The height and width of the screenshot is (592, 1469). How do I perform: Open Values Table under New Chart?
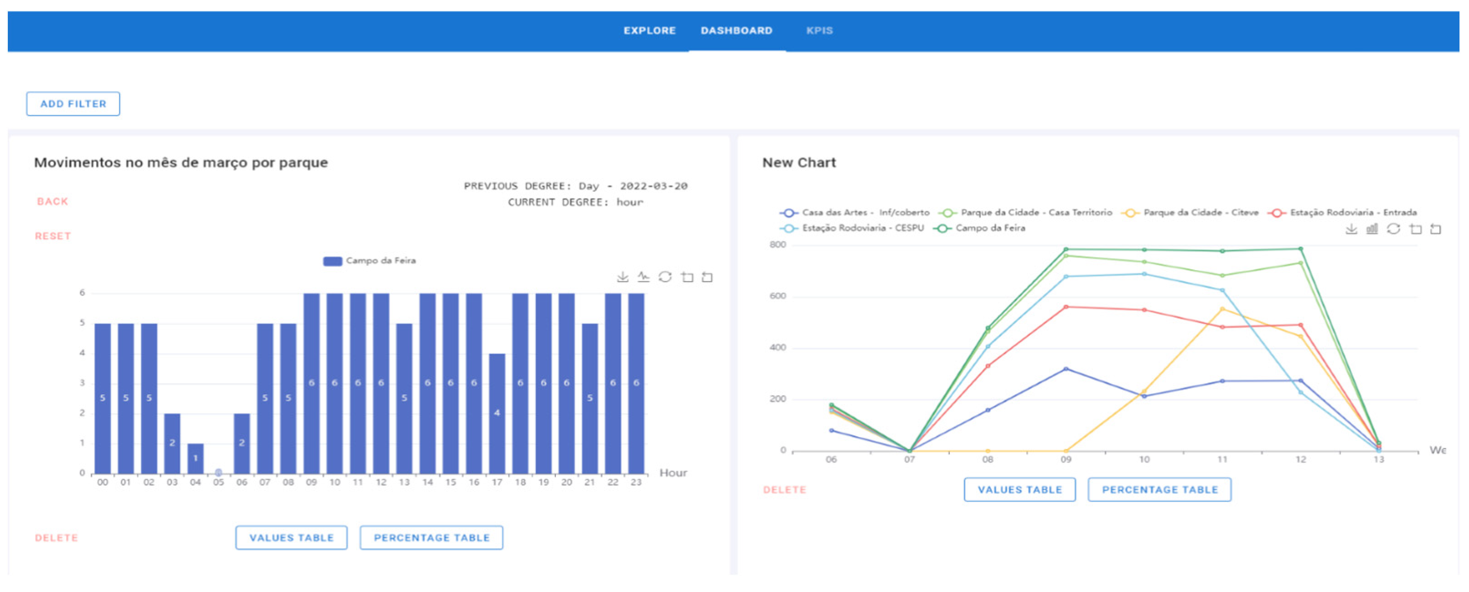coord(1019,489)
